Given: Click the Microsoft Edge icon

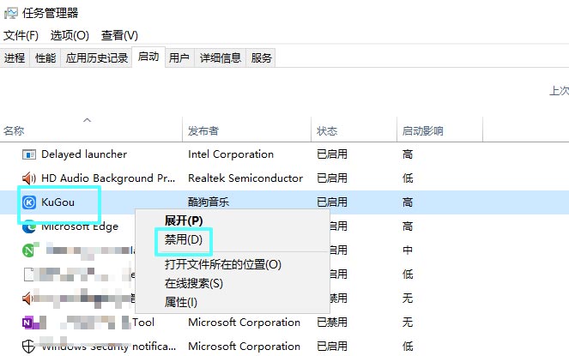Looking at the screenshot, I should (29, 227).
